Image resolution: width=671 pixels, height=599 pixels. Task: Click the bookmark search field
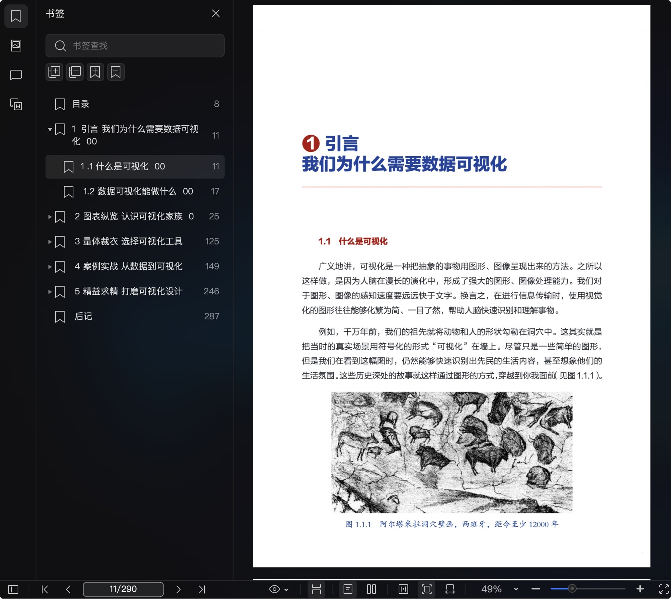[135, 46]
